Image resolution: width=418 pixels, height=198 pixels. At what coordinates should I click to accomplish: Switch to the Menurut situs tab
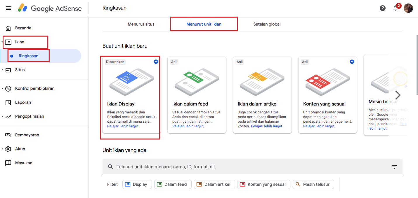coord(141,24)
